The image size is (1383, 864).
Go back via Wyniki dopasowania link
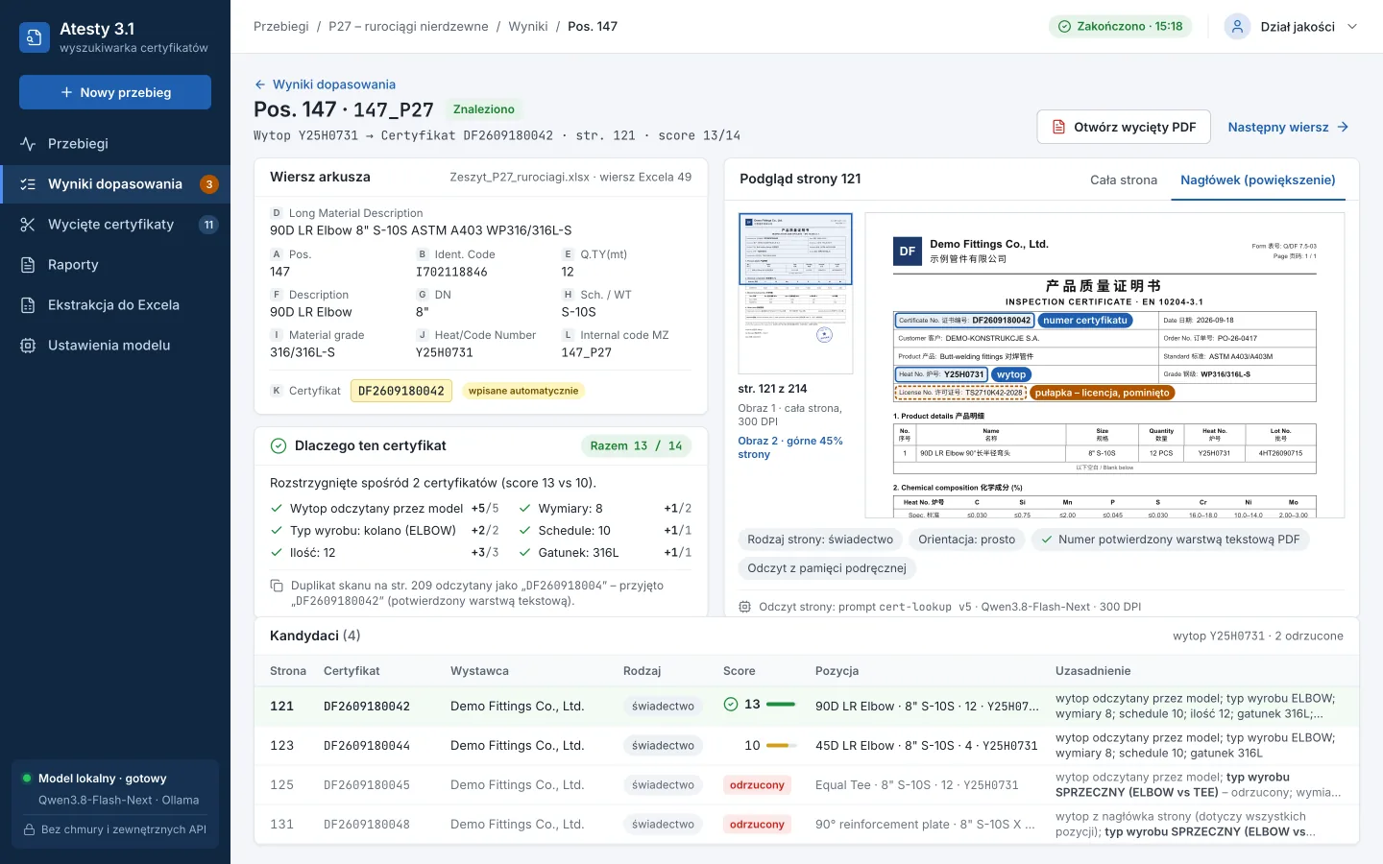325,84
